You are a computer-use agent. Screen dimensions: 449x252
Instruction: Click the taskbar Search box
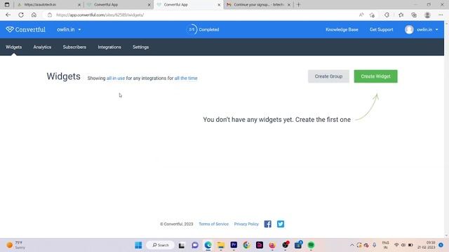pos(161,245)
